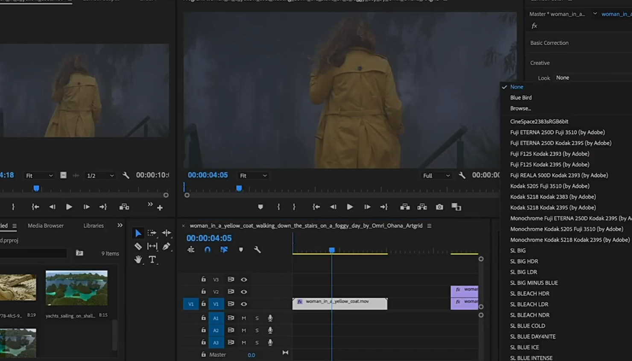The image size is (632, 361).
Task: Click the Export Frame camera icon
Action: pos(439,207)
